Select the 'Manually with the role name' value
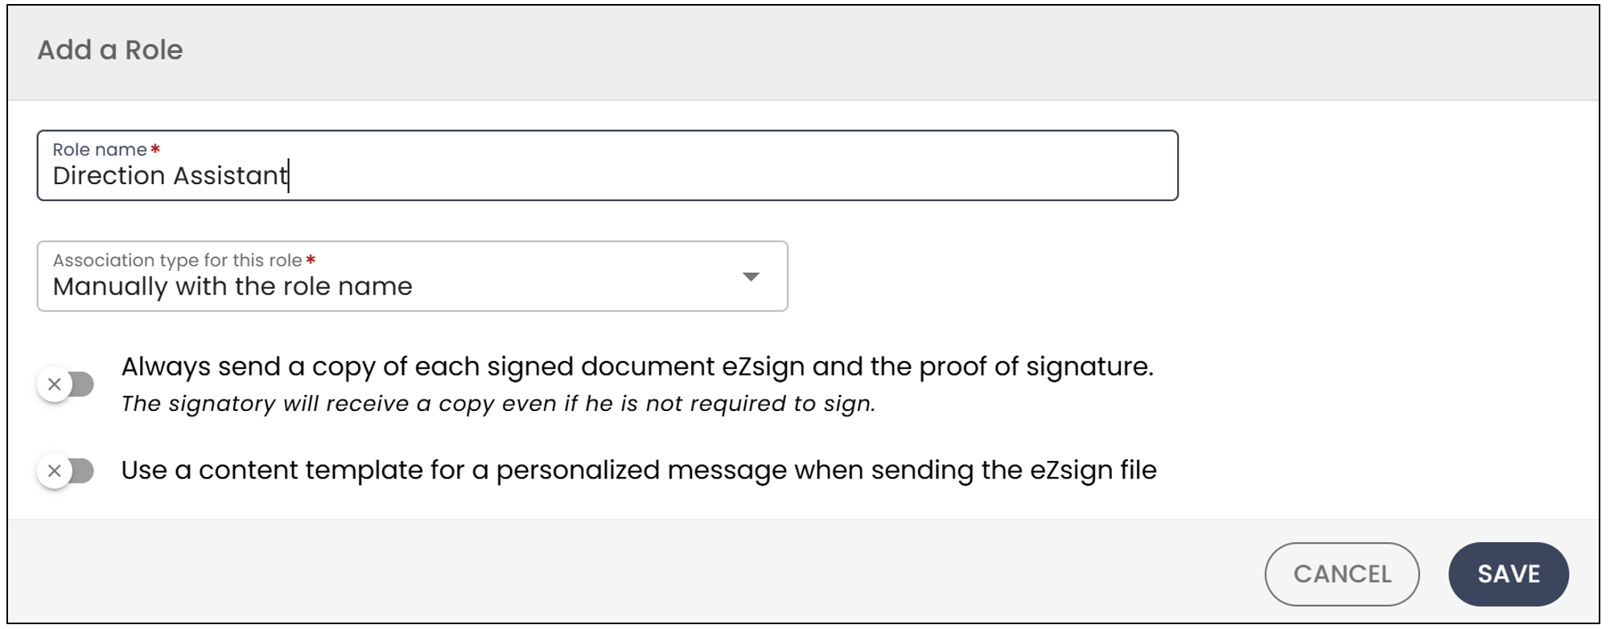 click(233, 286)
